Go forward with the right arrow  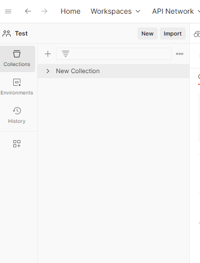tap(44, 11)
